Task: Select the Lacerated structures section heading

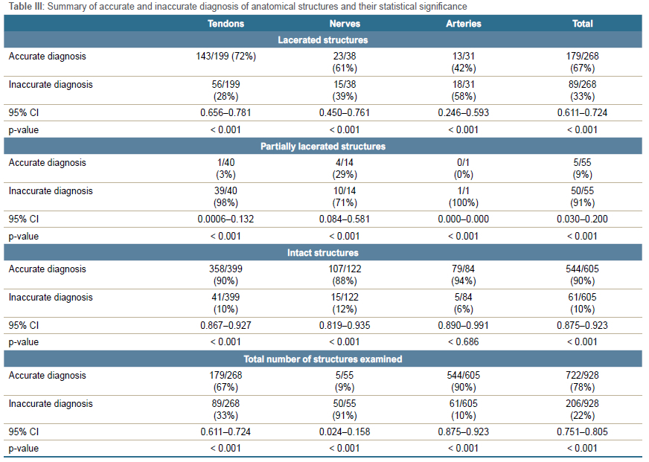Action: point(323,40)
